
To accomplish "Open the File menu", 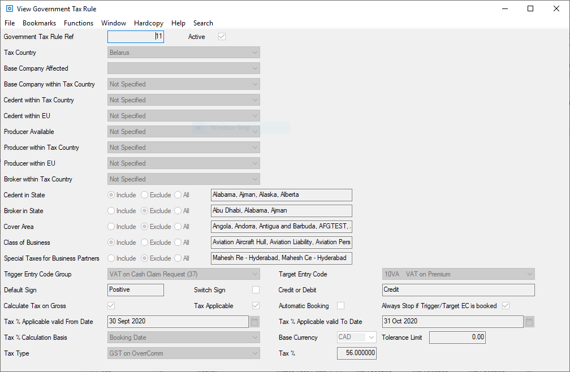I will pyautogui.click(x=10, y=23).
